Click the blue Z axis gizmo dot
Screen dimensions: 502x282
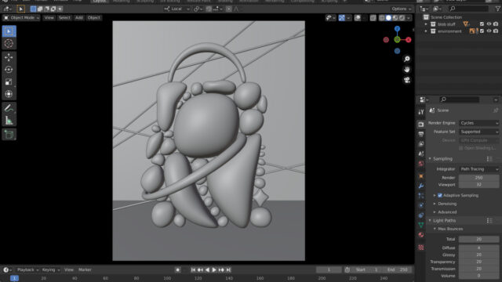pos(398,29)
